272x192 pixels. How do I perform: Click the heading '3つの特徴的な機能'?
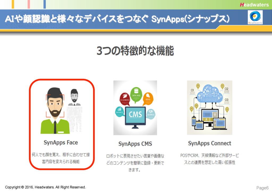click(135, 51)
